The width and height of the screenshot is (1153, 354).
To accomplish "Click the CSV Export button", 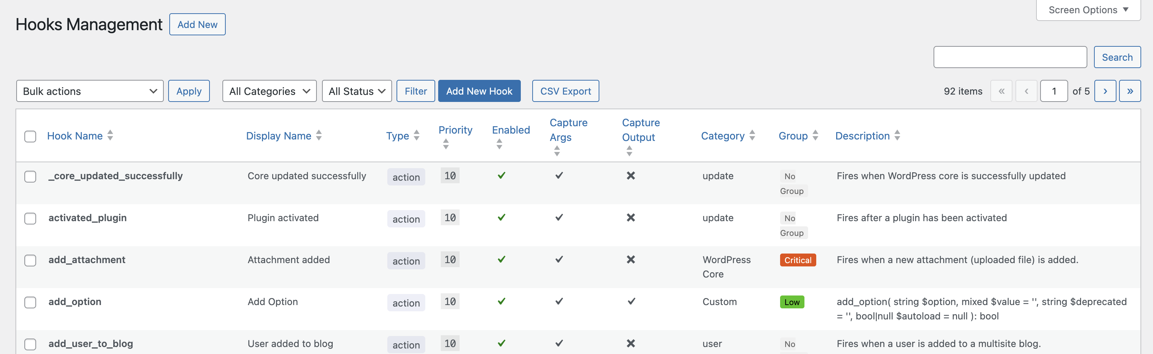I will coord(565,91).
